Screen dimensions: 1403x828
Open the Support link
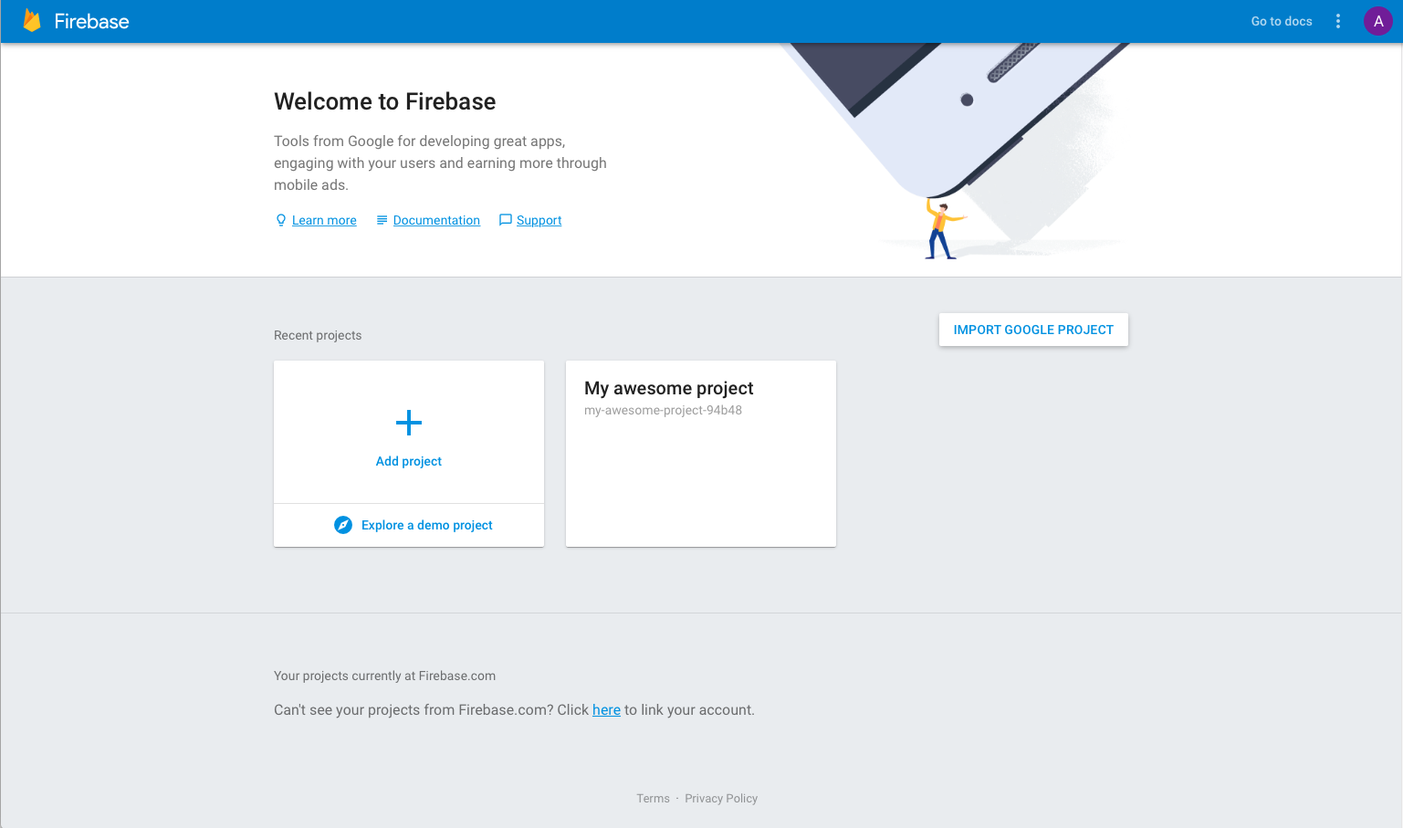pyautogui.click(x=539, y=220)
